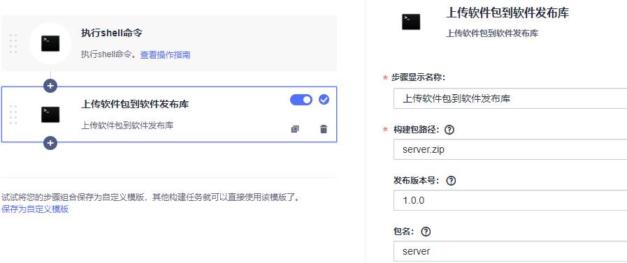Click help icon next to 发布版本号
Screen dimensions: 627x263
point(451,181)
